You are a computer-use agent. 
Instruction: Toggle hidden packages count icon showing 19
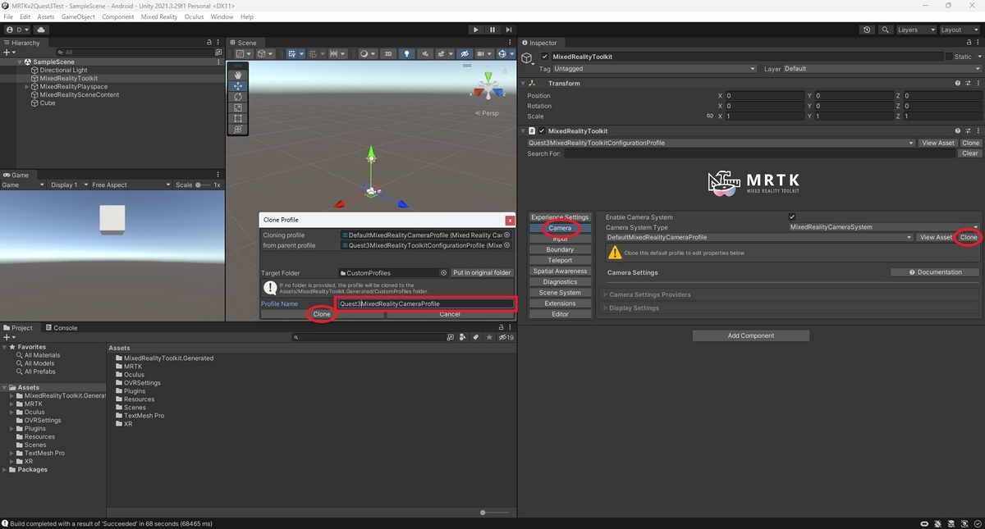pyautogui.click(x=506, y=337)
